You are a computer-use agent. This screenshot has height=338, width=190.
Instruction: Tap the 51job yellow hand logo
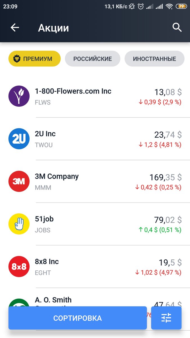tap(19, 224)
